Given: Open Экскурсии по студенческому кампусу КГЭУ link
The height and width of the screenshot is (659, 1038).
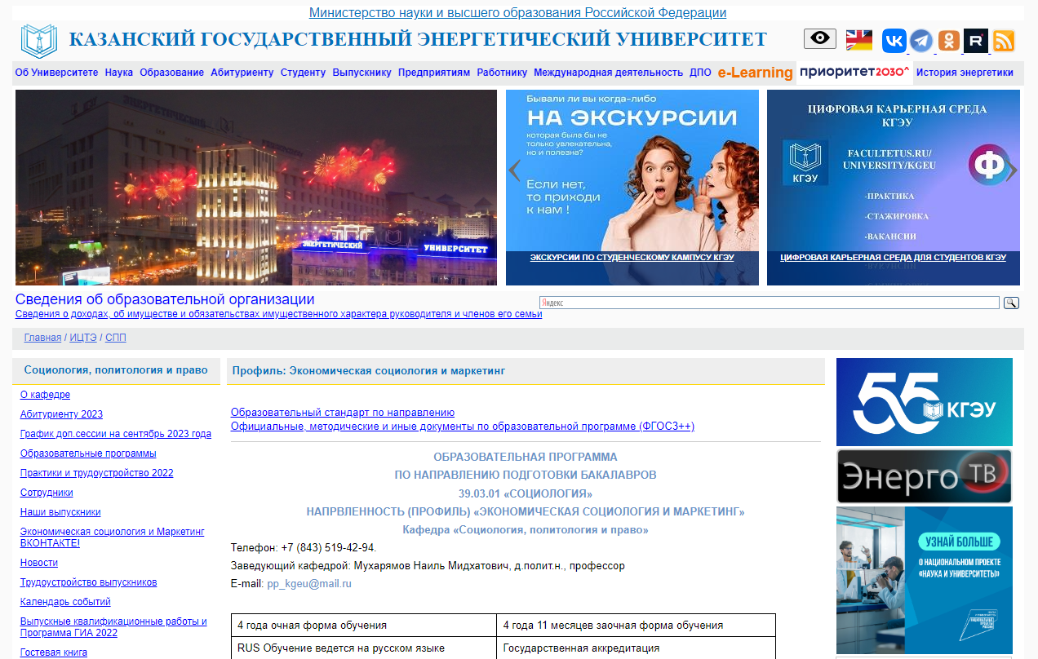Looking at the screenshot, I should (x=632, y=257).
